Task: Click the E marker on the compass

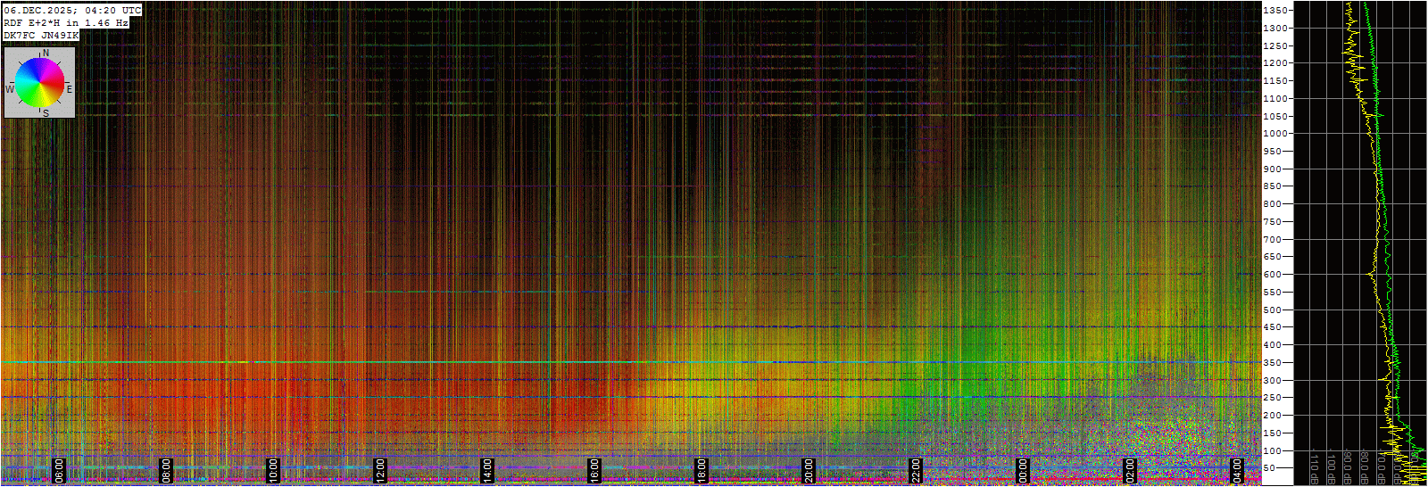Action: [x=69, y=89]
